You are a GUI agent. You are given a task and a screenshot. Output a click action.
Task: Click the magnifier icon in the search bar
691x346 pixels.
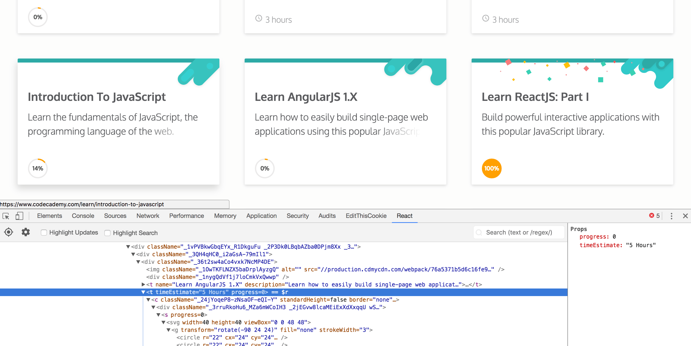point(479,233)
